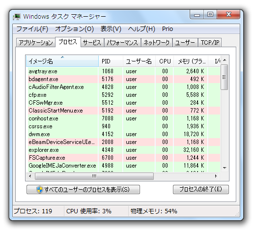This screenshot has height=231, width=254.
Task: Click the Task Manager title bar icon
Action: [17, 17]
